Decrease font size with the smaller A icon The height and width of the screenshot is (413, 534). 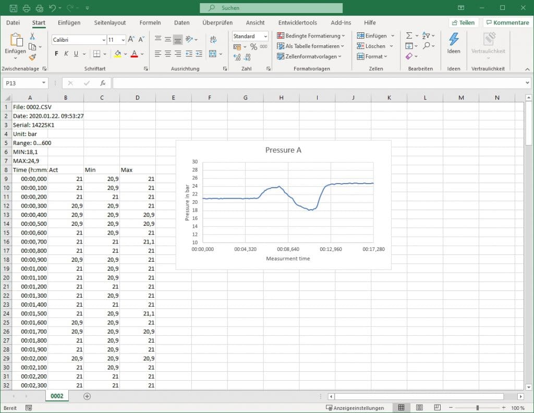[x=141, y=40]
